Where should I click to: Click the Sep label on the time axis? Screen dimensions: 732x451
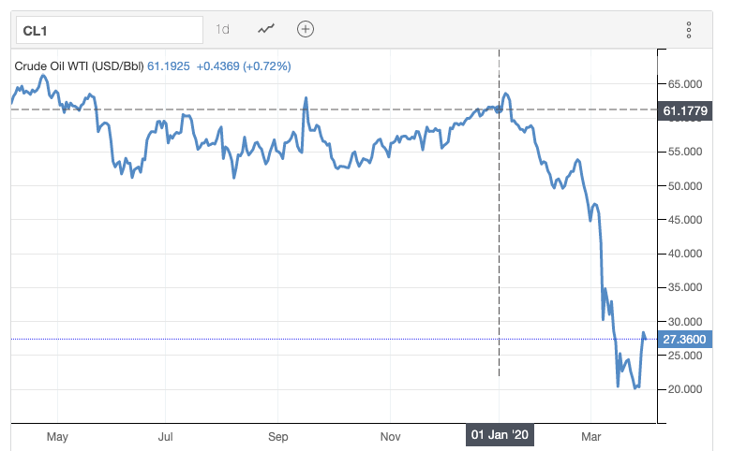[277, 437]
